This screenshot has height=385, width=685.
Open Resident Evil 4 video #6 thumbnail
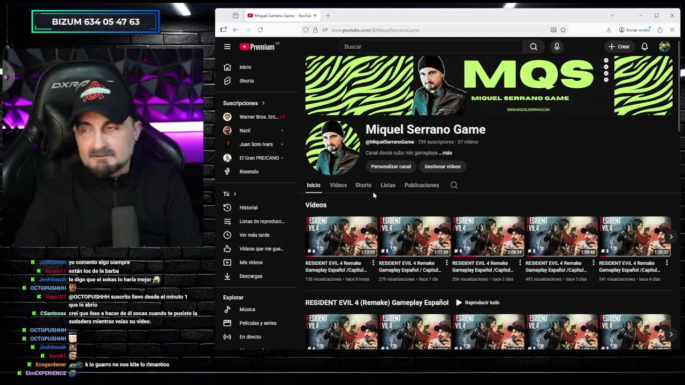[x=341, y=236]
